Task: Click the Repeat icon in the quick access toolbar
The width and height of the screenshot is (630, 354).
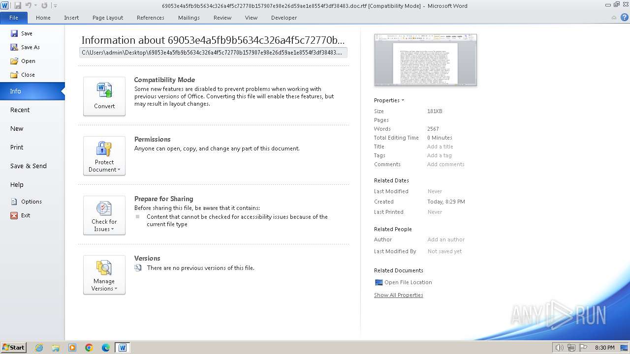Action: [x=44, y=5]
